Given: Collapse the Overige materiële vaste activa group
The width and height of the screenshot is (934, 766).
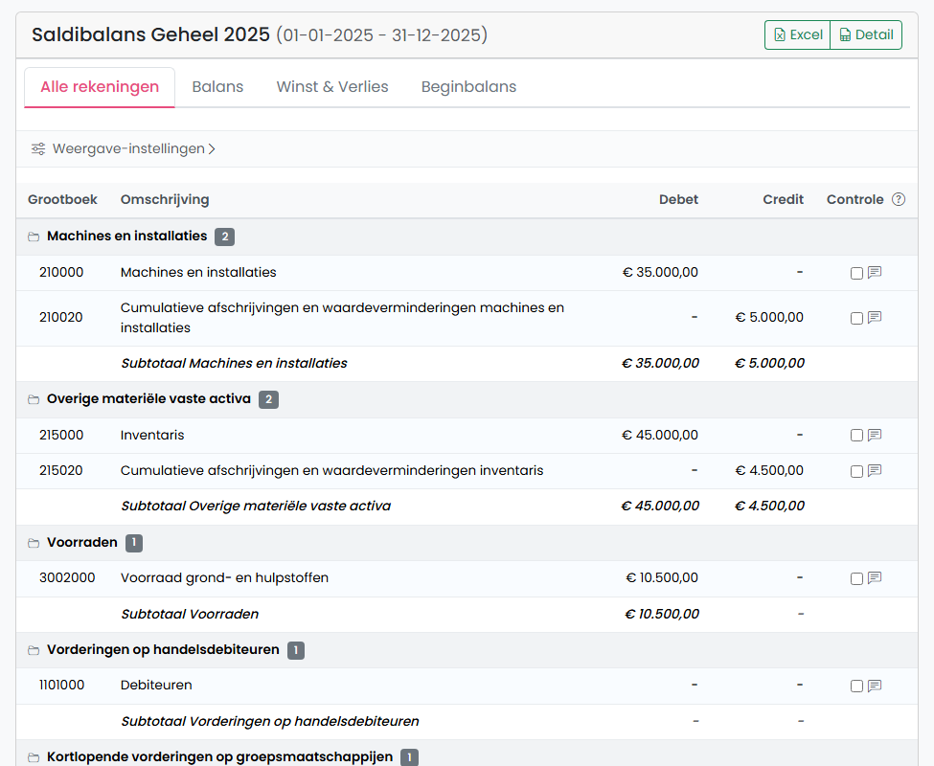Looking at the screenshot, I should pos(467,399).
